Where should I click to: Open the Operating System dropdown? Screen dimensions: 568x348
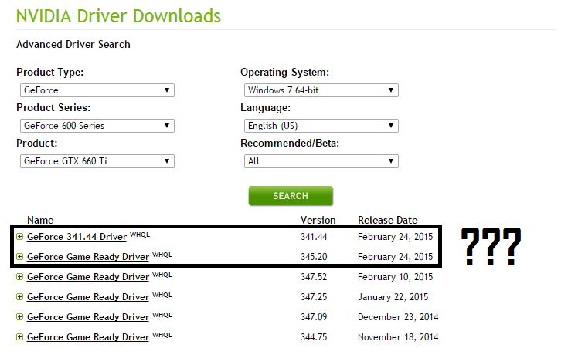pos(321,90)
